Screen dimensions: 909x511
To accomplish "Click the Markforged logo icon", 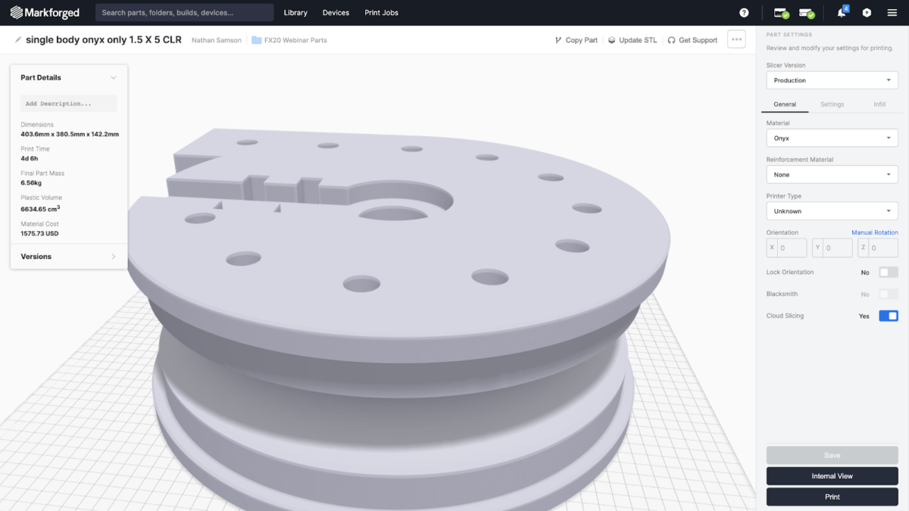I will pyautogui.click(x=16, y=13).
